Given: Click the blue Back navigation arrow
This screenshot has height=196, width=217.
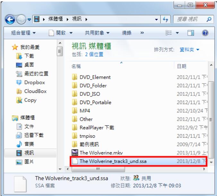Looking at the screenshot, I should 10,20.
